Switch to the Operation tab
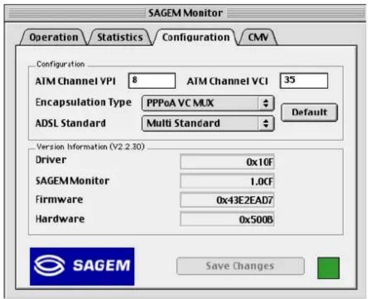 [53, 37]
